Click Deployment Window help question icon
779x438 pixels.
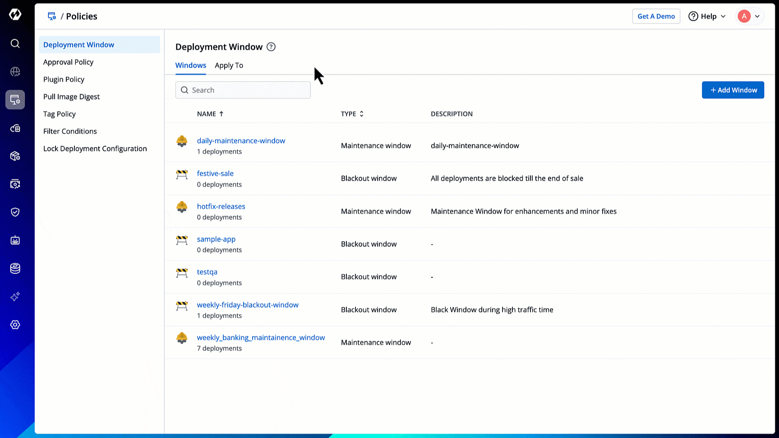(x=271, y=47)
